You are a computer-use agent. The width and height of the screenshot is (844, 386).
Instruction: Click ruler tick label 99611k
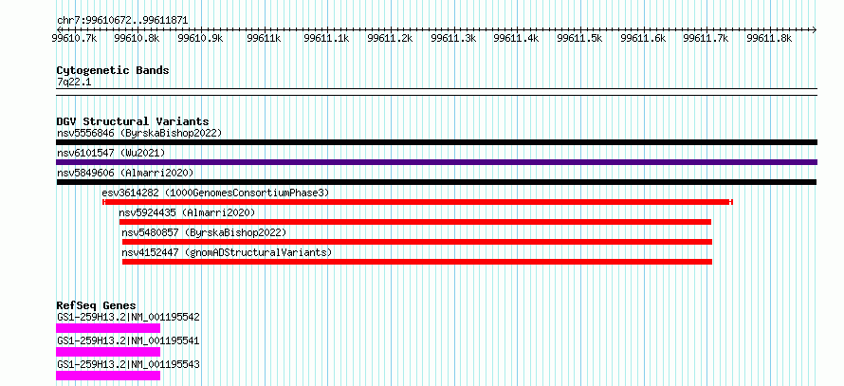pyautogui.click(x=264, y=38)
